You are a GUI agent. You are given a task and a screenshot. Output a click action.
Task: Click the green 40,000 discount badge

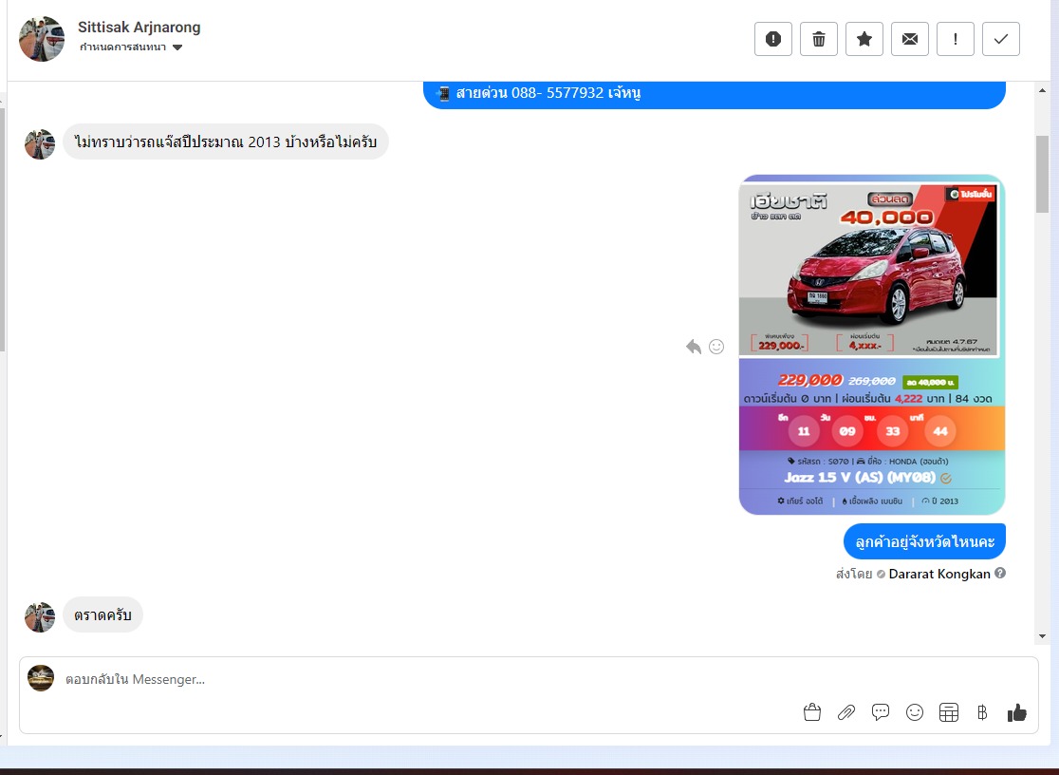(930, 382)
